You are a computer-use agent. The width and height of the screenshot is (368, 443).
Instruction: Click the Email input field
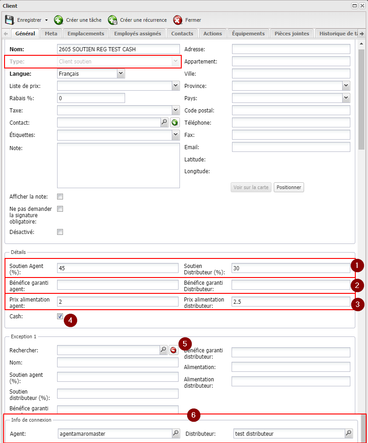291,147
